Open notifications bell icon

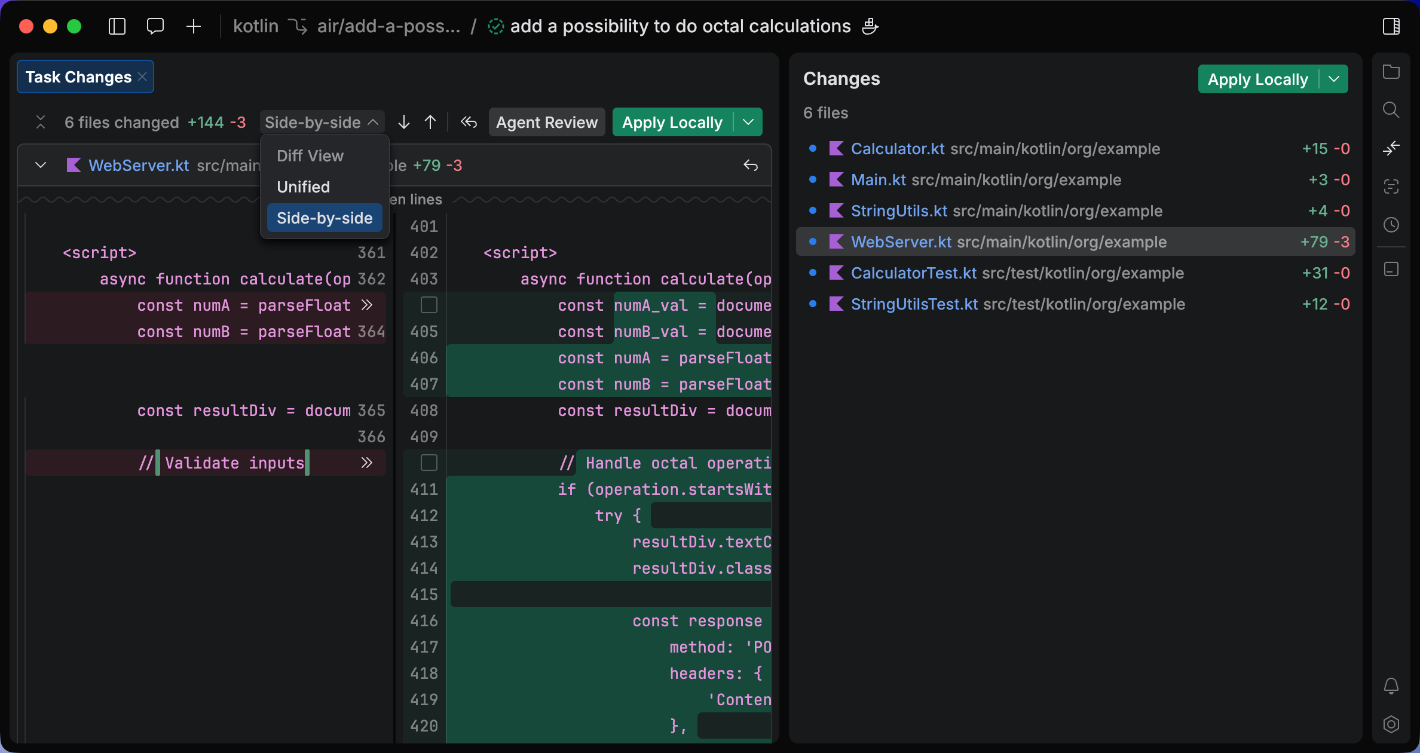pyautogui.click(x=1391, y=685)
